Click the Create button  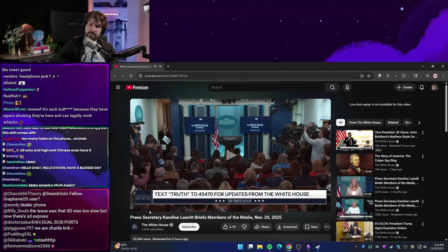click(405, 87)
